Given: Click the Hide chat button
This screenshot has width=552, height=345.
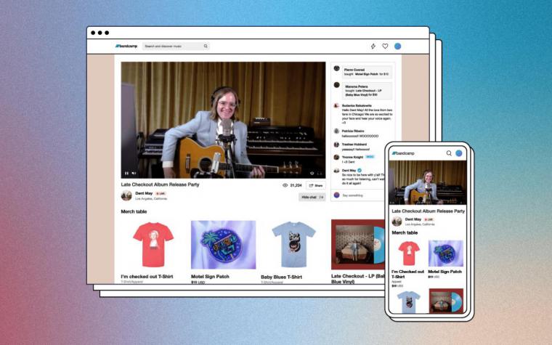Looking at the screenshot, I should (x=312, y=197).
